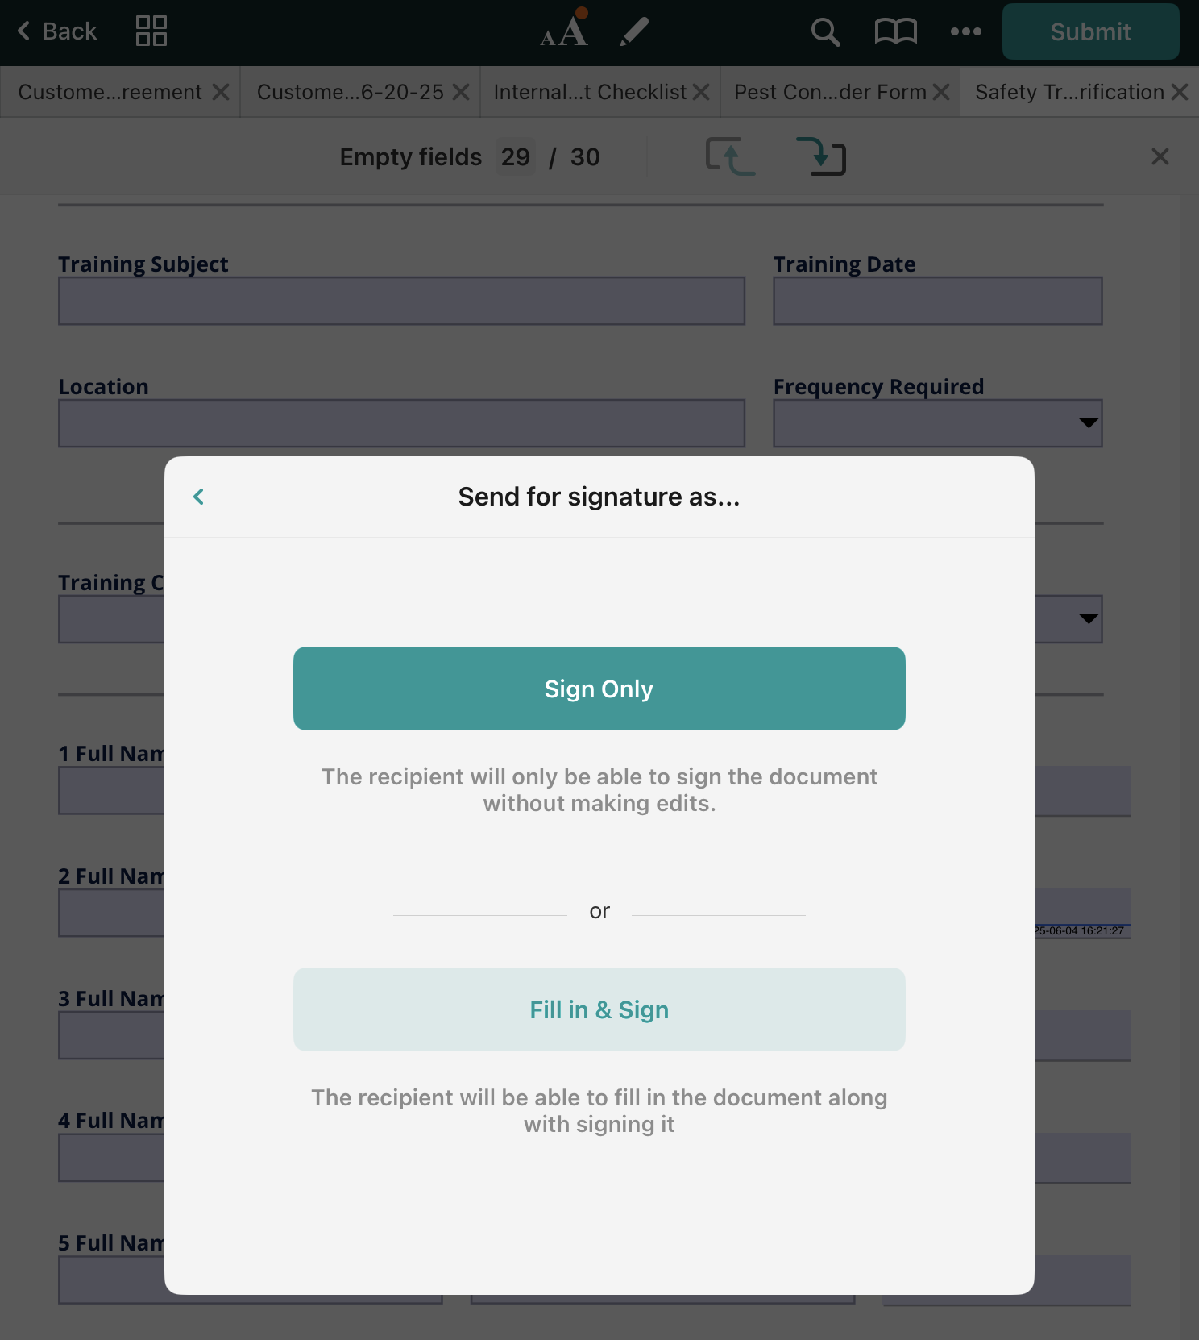This screenshot has height=1340, width=1199.
Task: Jump to the previous empty field
Action: [x=730, y=156]
